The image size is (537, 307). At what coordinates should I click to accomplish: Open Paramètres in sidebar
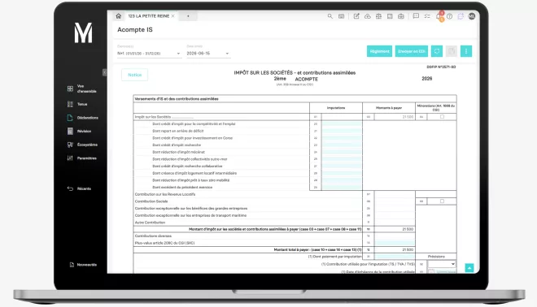[x=82, y=158]
